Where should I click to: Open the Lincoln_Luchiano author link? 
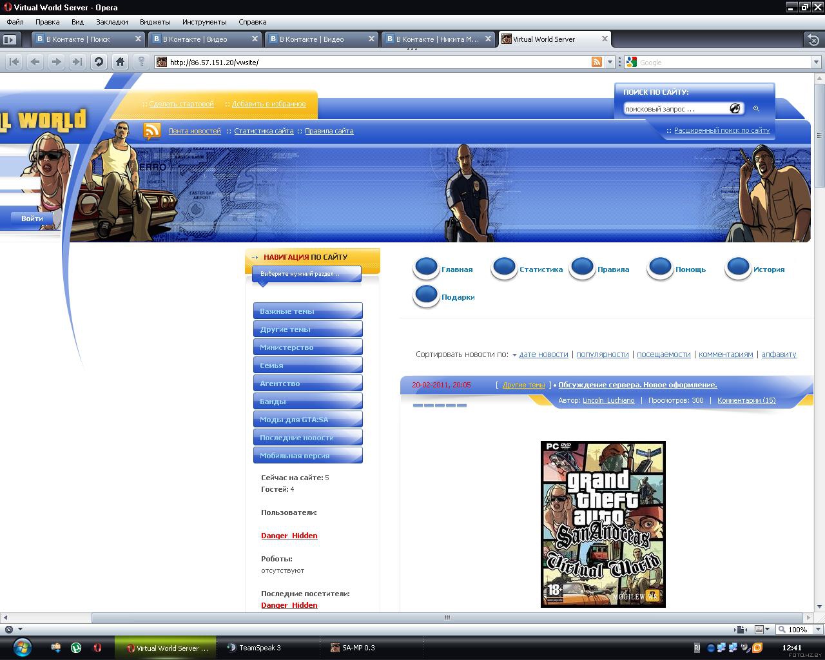(x=608, y=400)
